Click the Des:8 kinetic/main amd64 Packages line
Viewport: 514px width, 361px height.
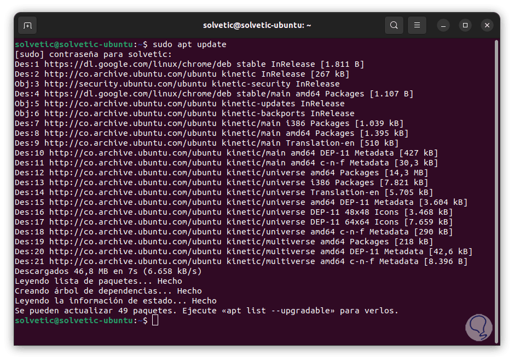pyautogui.click(x=211, y=133)
